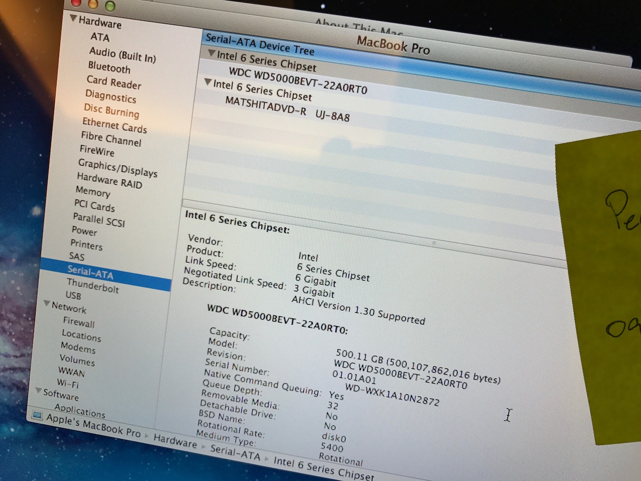Click the Native Command Queuing label
Viewport: 641px width, 481px height.
point(262,382)
